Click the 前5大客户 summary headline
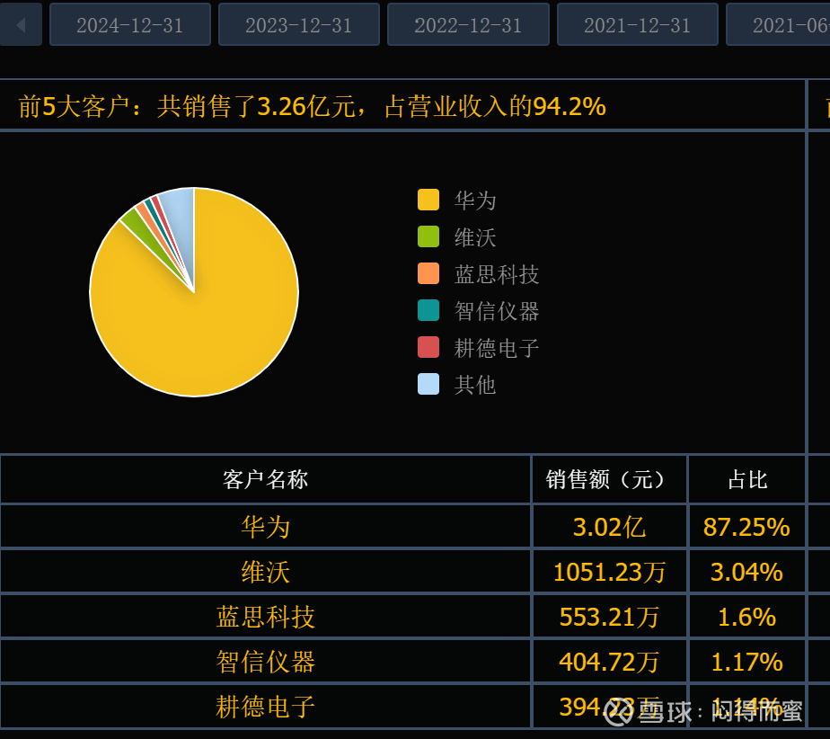This screenshot has width=830, height=739. [x=312, y=106]
